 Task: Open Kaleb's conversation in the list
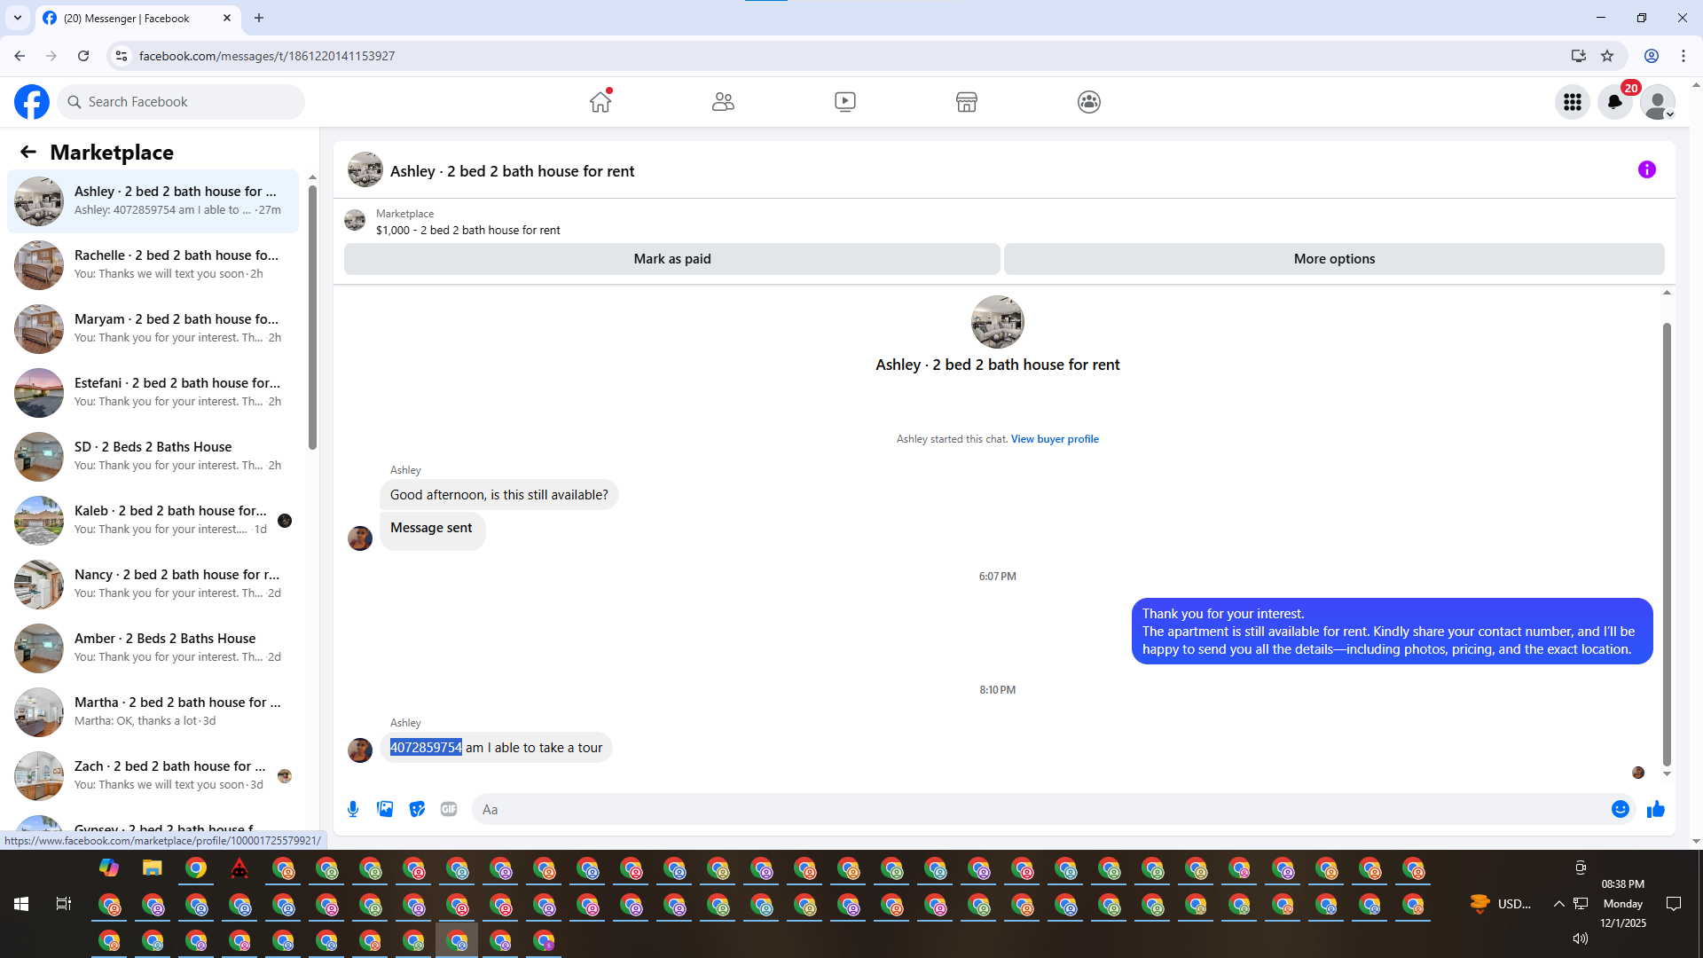pos(153,521)
